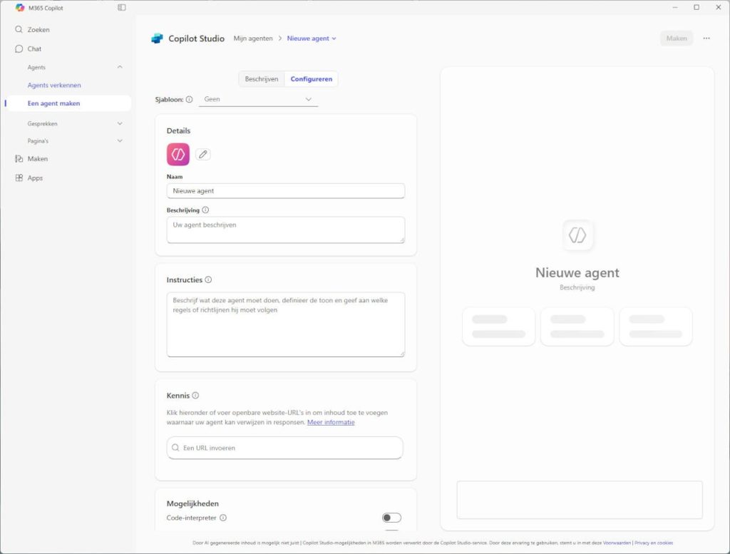730x554 pixels.
Task: Show info for Sjabloon field
Action: (x=189, y=99)
